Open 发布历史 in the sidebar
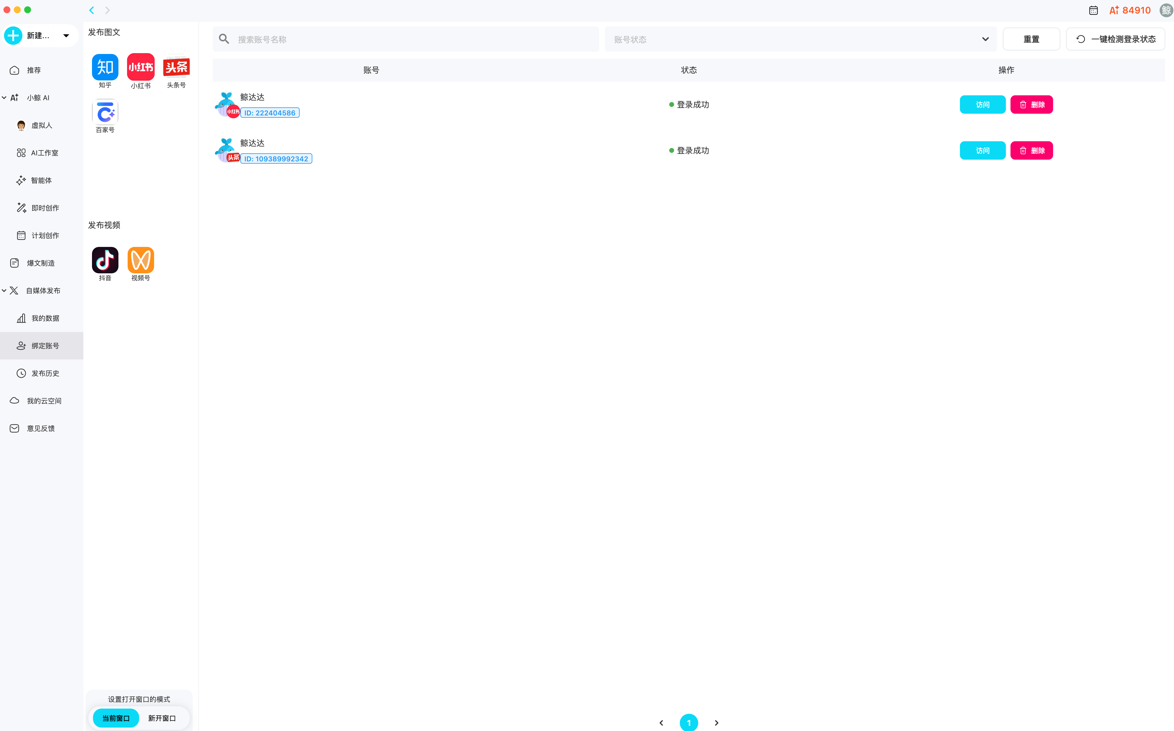 coord(45,373)
